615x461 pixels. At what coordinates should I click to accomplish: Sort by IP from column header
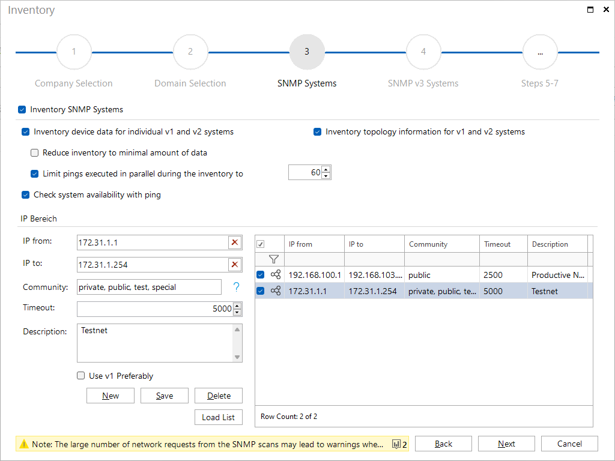pos(314,244)
